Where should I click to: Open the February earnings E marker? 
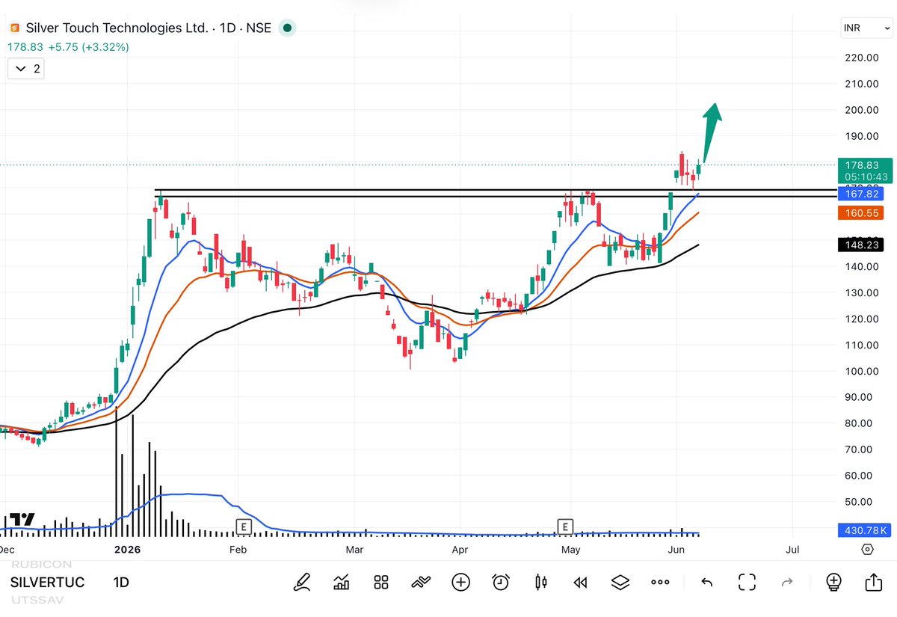(x=242, y=527)
